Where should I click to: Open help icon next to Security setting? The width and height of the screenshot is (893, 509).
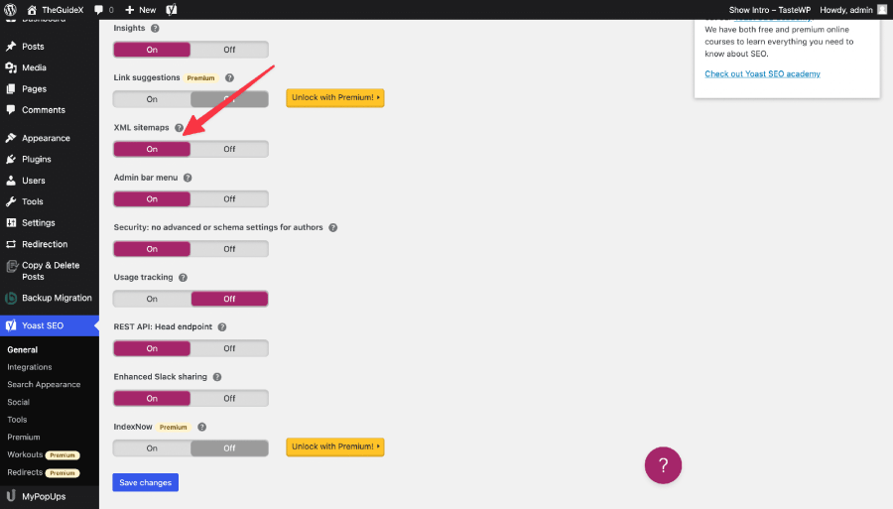point(333,227)
